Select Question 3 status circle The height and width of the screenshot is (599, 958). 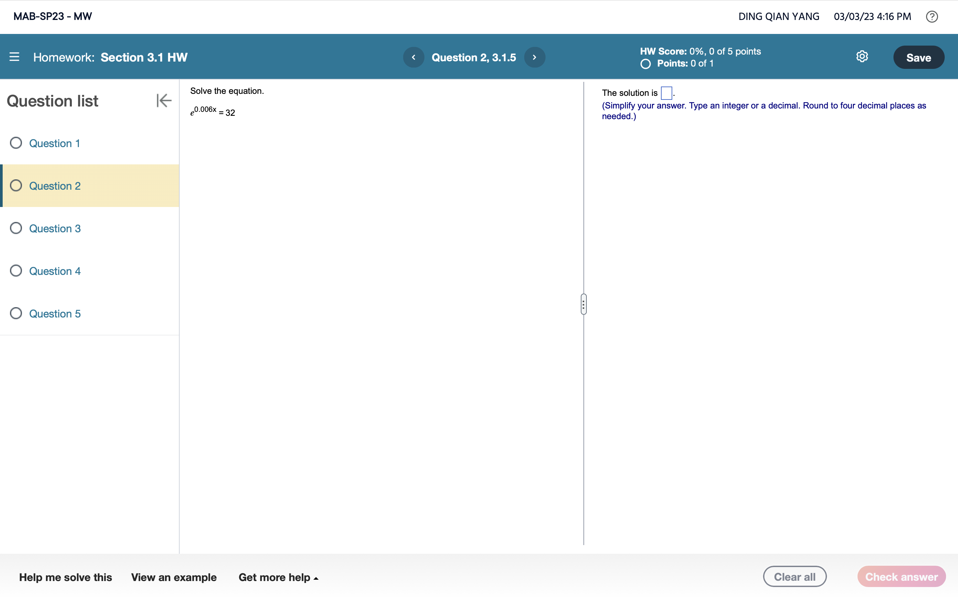point(16,228)
